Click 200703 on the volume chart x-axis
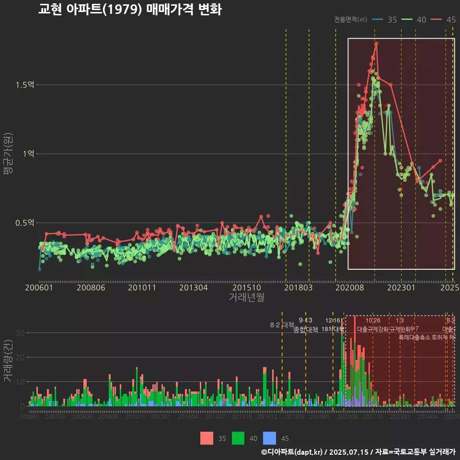460x460 pixels. [55, 416]
